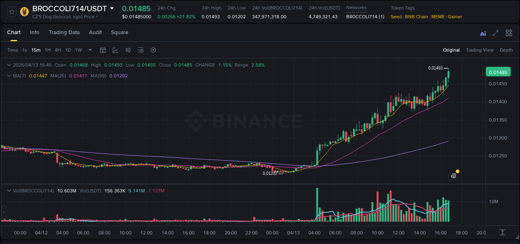Click the BNB Chain tag link
The width and height of the screenshot is (520, 244).
coord(416,17)
